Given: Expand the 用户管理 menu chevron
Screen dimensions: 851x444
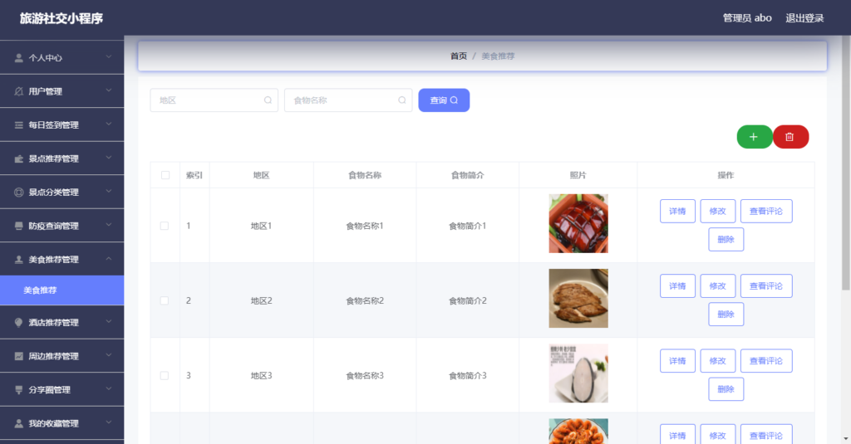Looking at the screenshot, I should point(109,90).
